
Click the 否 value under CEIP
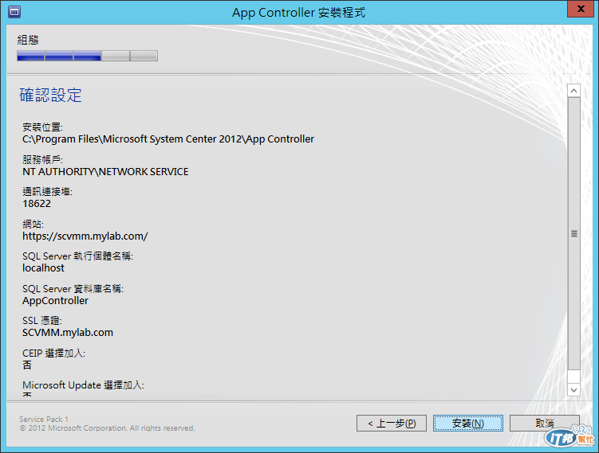pos(27,365)
